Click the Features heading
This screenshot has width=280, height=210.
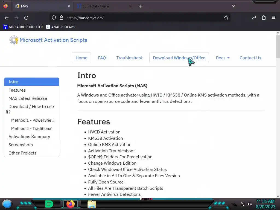pyautogui.click(x=94, y=122)
